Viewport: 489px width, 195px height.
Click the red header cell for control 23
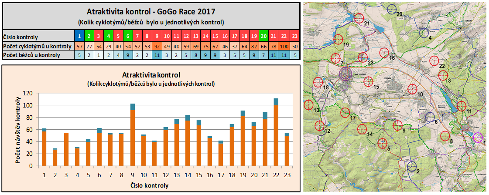point(295,37)
